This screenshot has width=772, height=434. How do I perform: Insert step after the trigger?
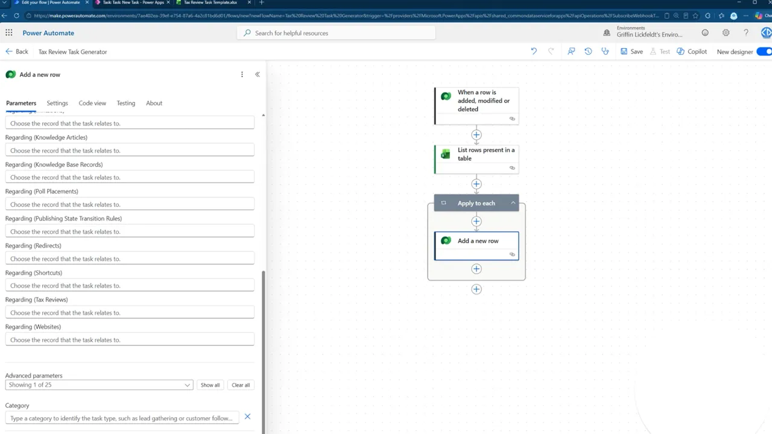tap(476, 134)
